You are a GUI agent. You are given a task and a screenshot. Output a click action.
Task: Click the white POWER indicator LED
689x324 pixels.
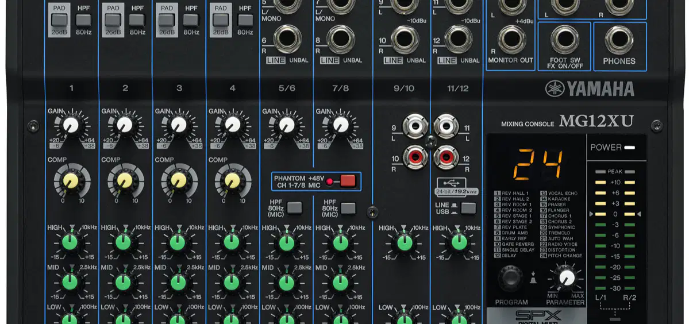point(630,147)
